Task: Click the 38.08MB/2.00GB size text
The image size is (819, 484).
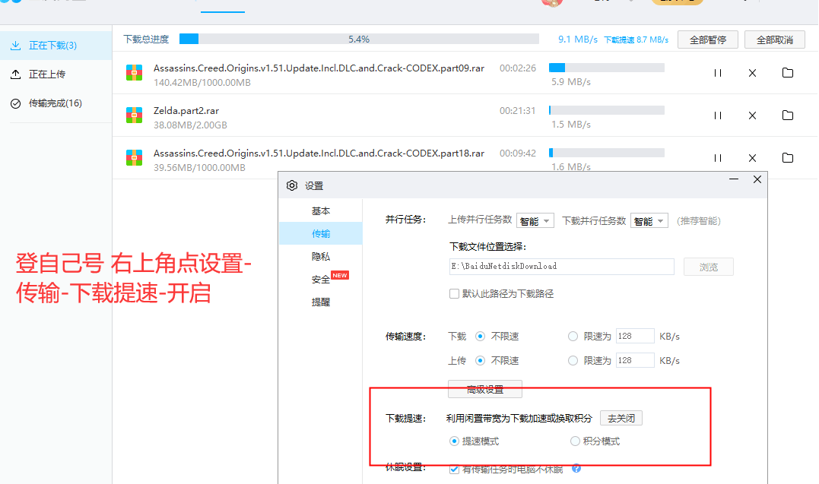Action: coord(190,125)
